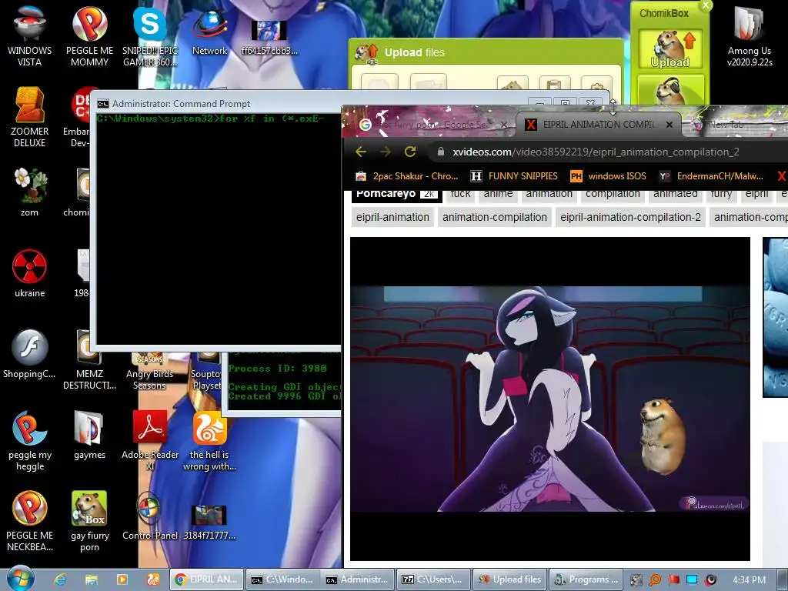Open Windows Explorer folder icon in taskbar
The height and width of the screenshot is (591, 788).
91,579
